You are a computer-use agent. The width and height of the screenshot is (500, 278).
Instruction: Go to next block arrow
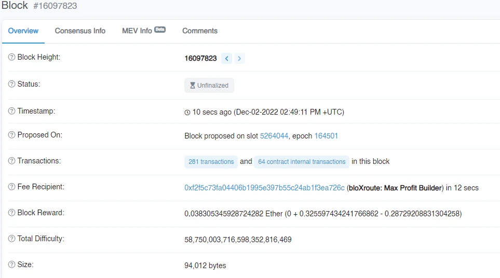coord(239,58)
